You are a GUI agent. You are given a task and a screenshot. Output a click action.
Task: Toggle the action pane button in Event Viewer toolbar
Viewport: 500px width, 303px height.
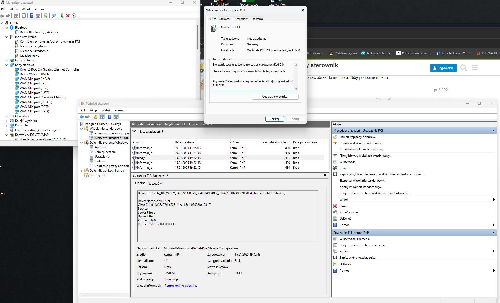click(x=116, y=117)
